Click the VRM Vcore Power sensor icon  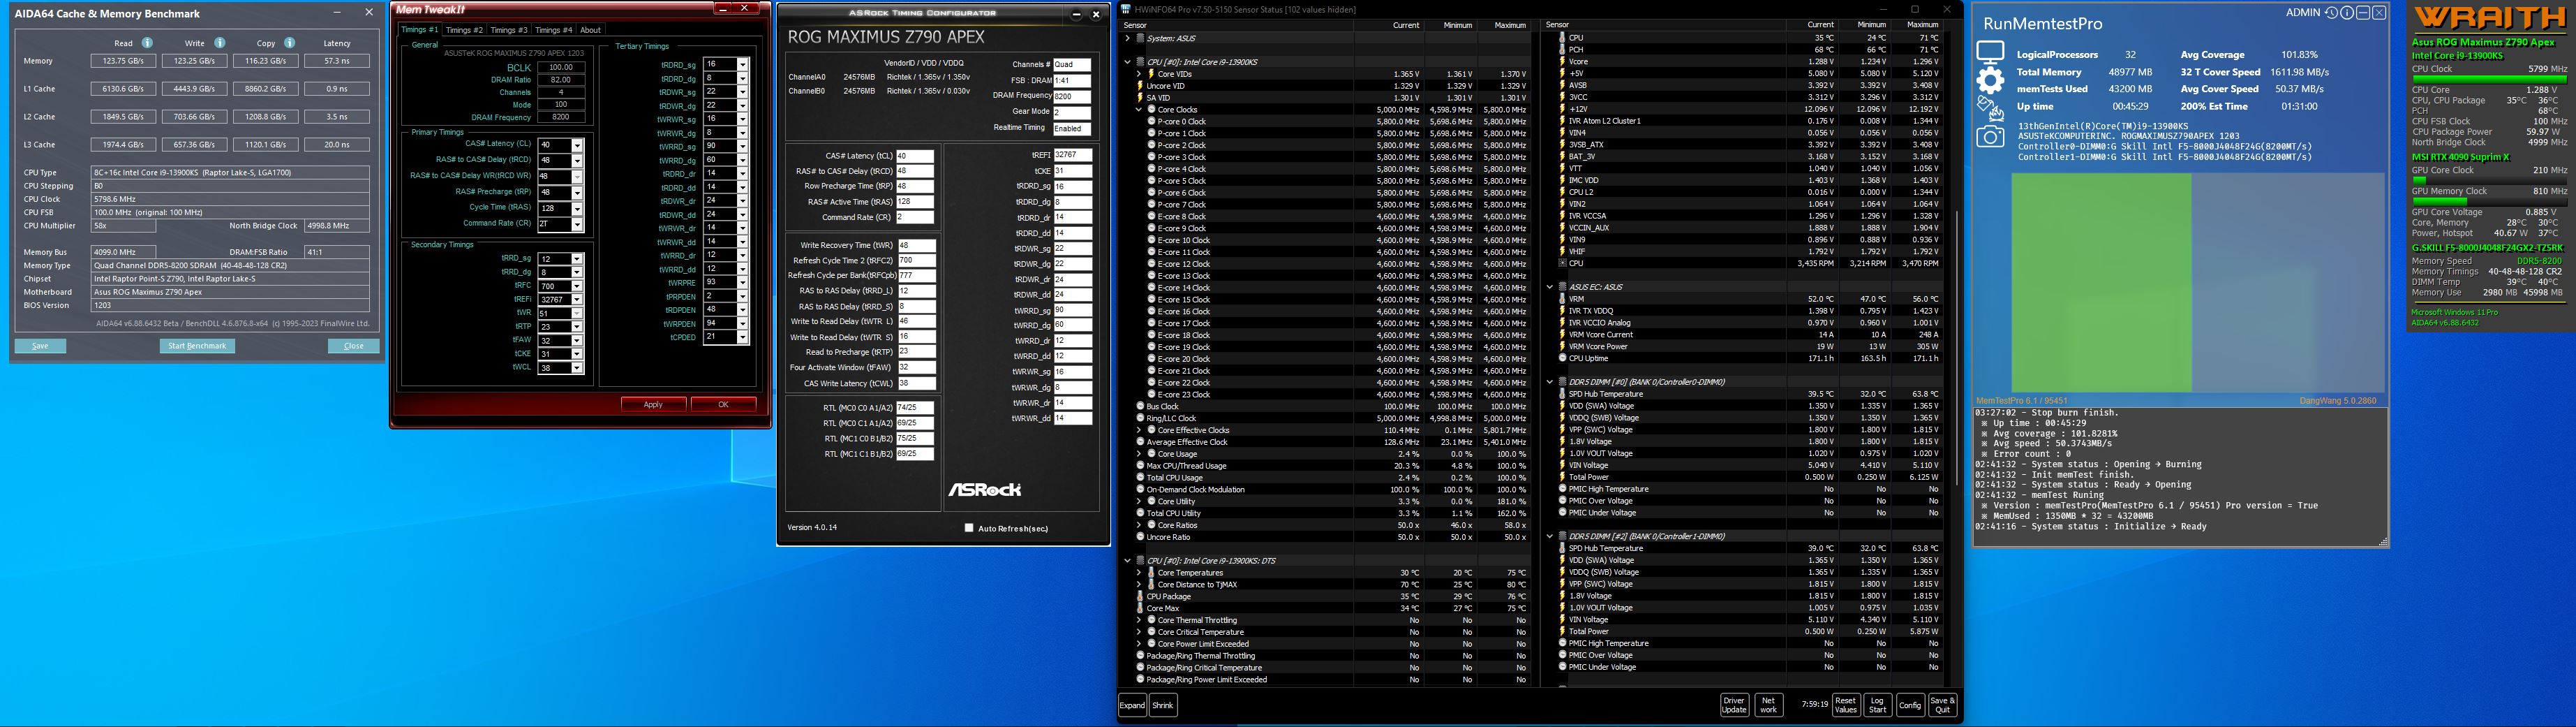tap(1562, 347)
